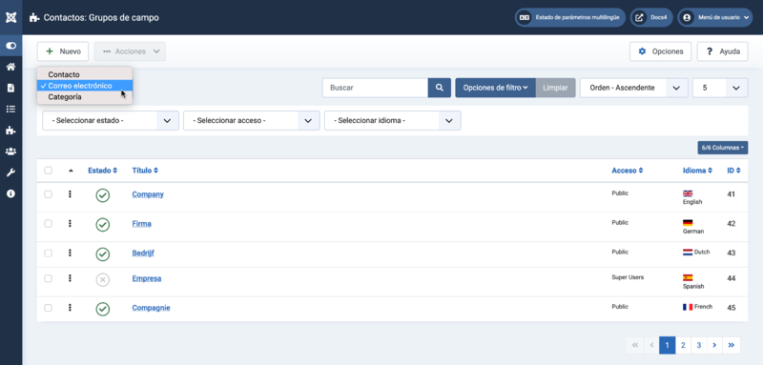Open Seleccionar estado dropdown
This screenshot has height=365, width=763.
pos(111,120)
